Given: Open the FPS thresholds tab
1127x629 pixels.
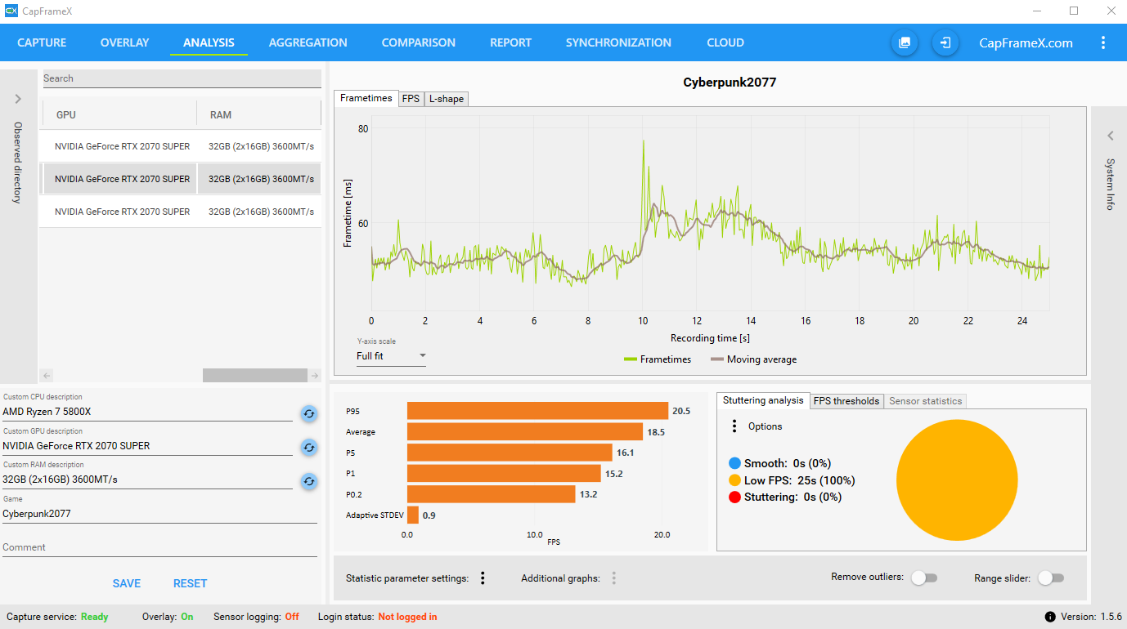Looking at the screenshot, I should coord(846,401).
